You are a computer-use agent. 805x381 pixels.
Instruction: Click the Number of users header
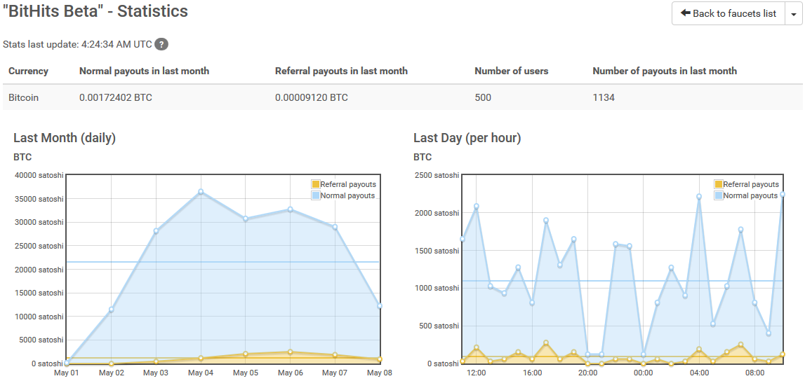[x=512, y=71]
